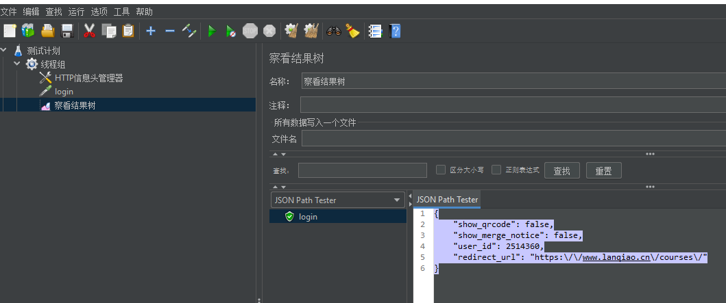726x303 pixels.
Task: Collapse the 测试计划 tree node
Action: 3,50
